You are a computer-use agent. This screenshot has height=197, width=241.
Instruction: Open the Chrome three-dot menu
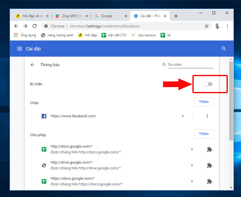227,26
